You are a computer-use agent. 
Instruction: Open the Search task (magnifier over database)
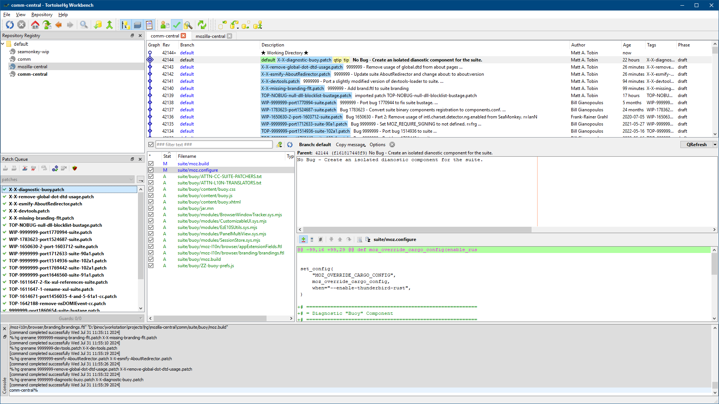(x=188, y=25)
